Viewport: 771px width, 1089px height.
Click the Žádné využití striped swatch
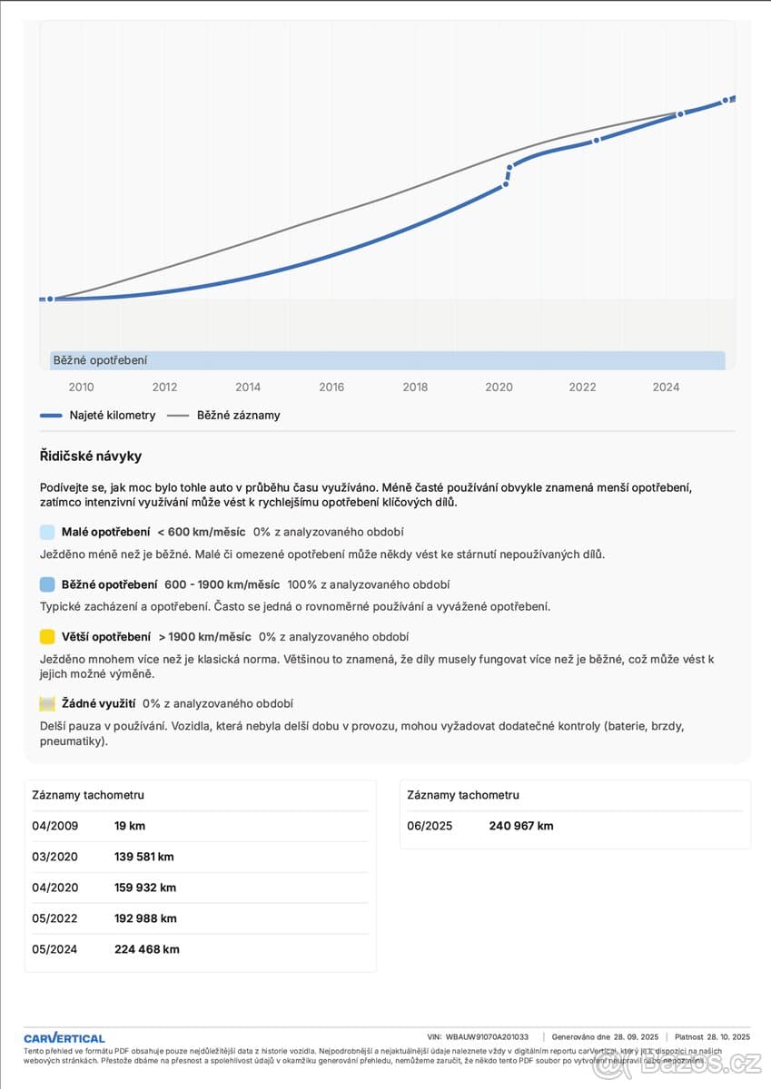(47, 703)
